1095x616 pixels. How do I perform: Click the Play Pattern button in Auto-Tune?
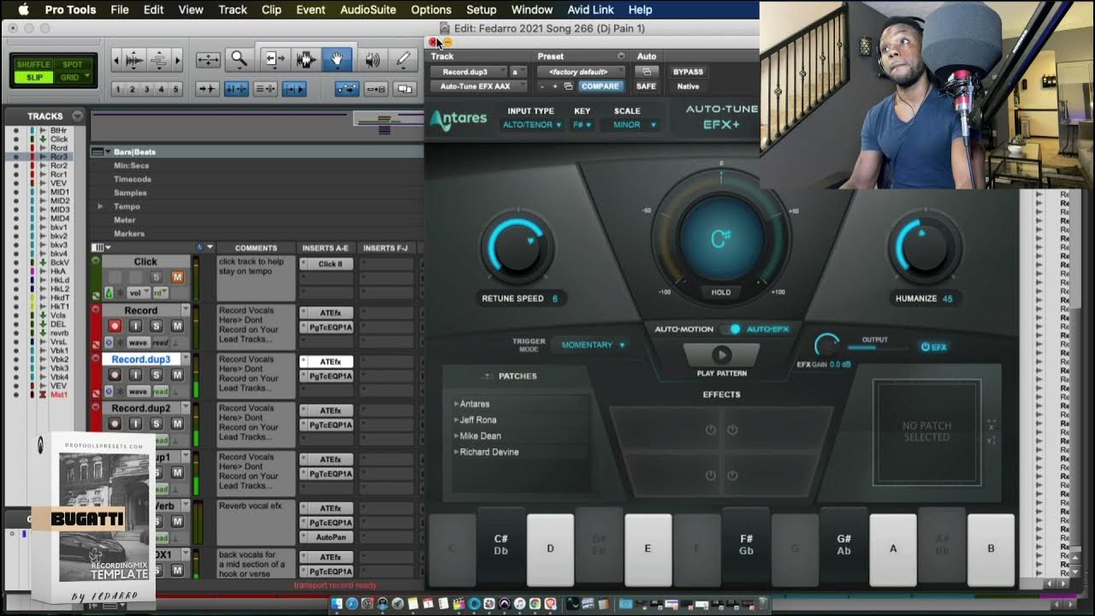pyautogui.click(x=721, y=354)
